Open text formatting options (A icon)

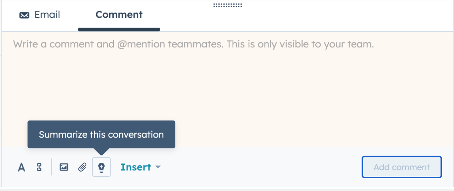point(22,167)
